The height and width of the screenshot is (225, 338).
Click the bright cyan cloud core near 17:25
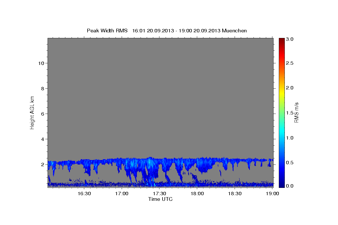coord(150,163)
